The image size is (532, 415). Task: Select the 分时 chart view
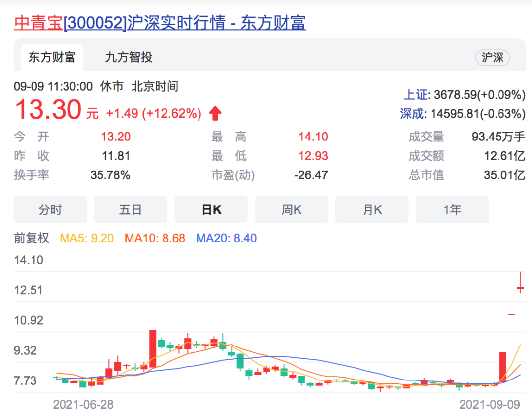50,209
